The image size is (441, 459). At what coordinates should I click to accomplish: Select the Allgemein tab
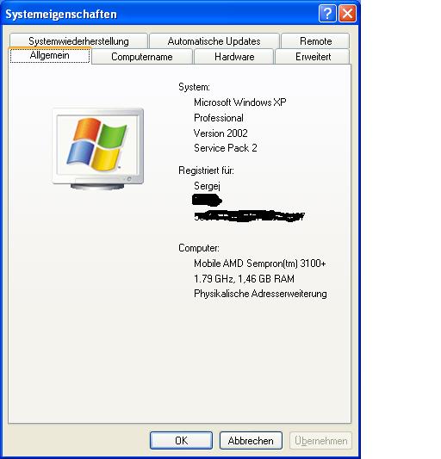50,55
